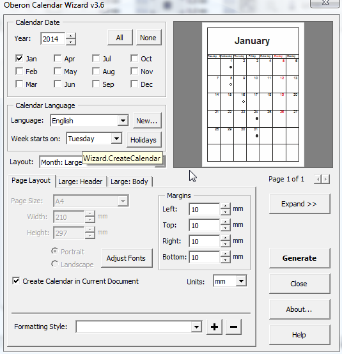Click the January calendar preview thumbnail

point(253,95)
